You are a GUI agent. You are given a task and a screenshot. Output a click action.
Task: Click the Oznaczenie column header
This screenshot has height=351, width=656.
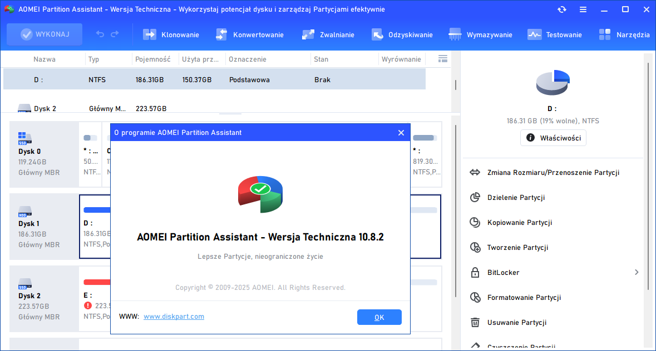247,59
